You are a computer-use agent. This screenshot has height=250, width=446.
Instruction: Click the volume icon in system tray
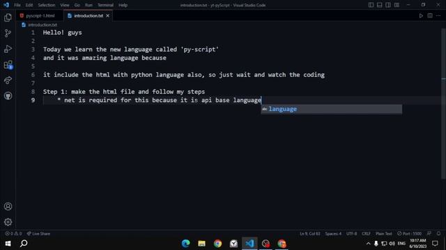point(392,244)
